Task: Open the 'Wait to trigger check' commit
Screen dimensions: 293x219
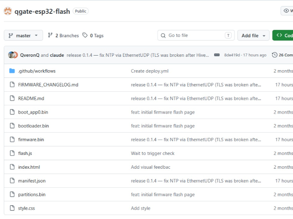Action: [x=153, y=153]
